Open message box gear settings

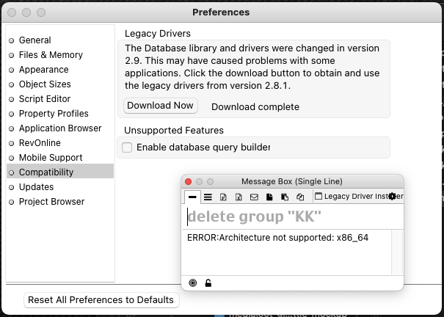tap(393, 197)
